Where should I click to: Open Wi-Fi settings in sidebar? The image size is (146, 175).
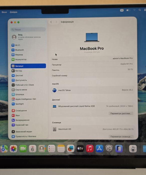point(16,45)
